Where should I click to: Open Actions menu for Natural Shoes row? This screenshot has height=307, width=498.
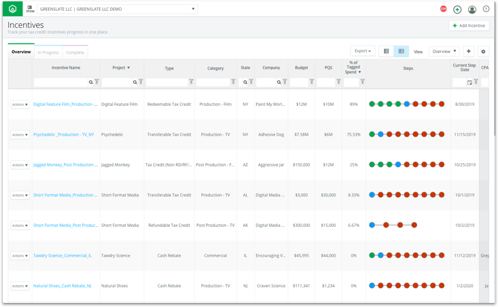tap(20, 286)
